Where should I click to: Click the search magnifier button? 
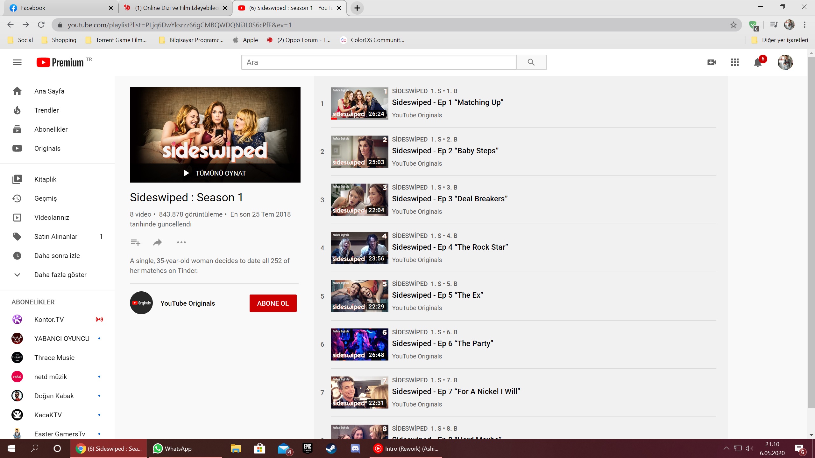tap(531, 62)
